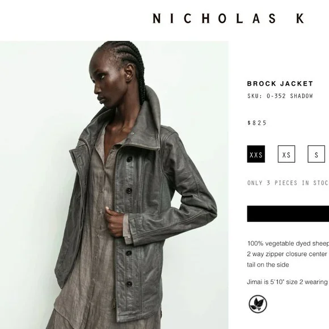Click the Jimai model sizing note
The height and width of the screenshot is (329, 329).
coord(287,282)
